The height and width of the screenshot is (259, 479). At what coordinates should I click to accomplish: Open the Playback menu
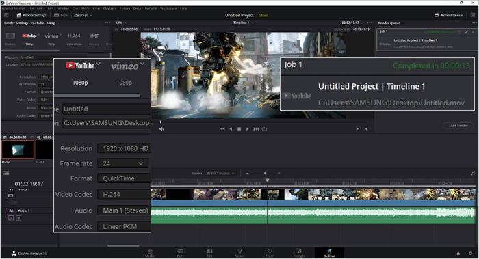pyautogui.click(x=109, y=8)
